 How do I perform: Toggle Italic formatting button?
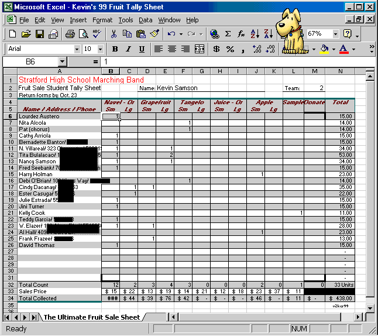128,49
